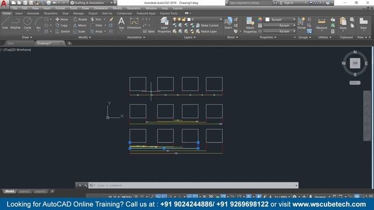Click the Trim tool
This screenshot has height=210, width=374.
click(x=96, y=19)
